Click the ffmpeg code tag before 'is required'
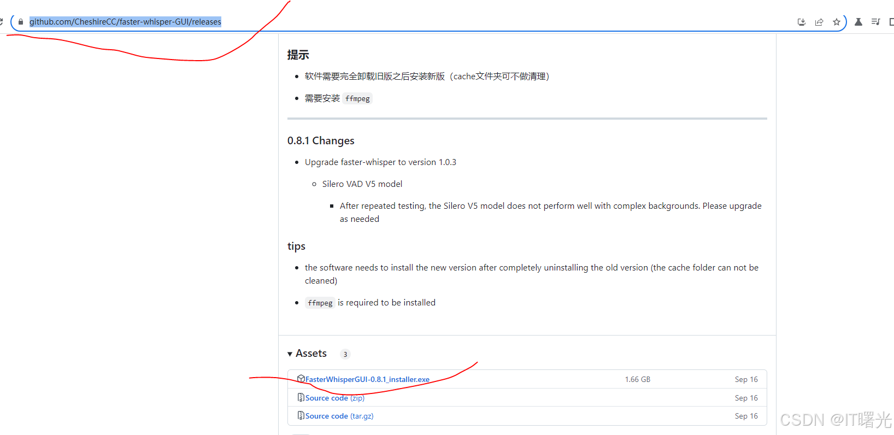The height and width of the screenshot is (435, 894). pyautogui.click(x=320, y=303)
